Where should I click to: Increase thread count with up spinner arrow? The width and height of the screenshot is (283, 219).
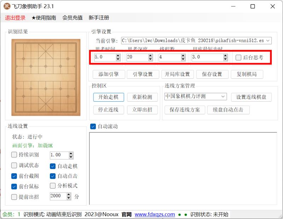point(183,56)
